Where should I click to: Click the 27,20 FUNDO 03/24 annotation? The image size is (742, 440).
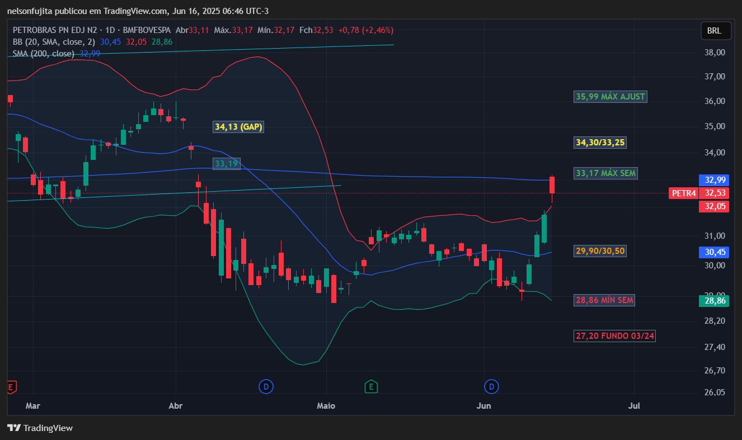(x=615, y=336)
